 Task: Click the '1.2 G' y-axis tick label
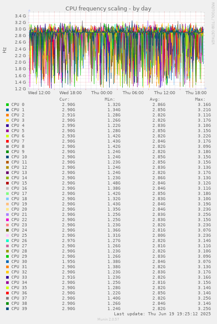[x=21, y=89]
